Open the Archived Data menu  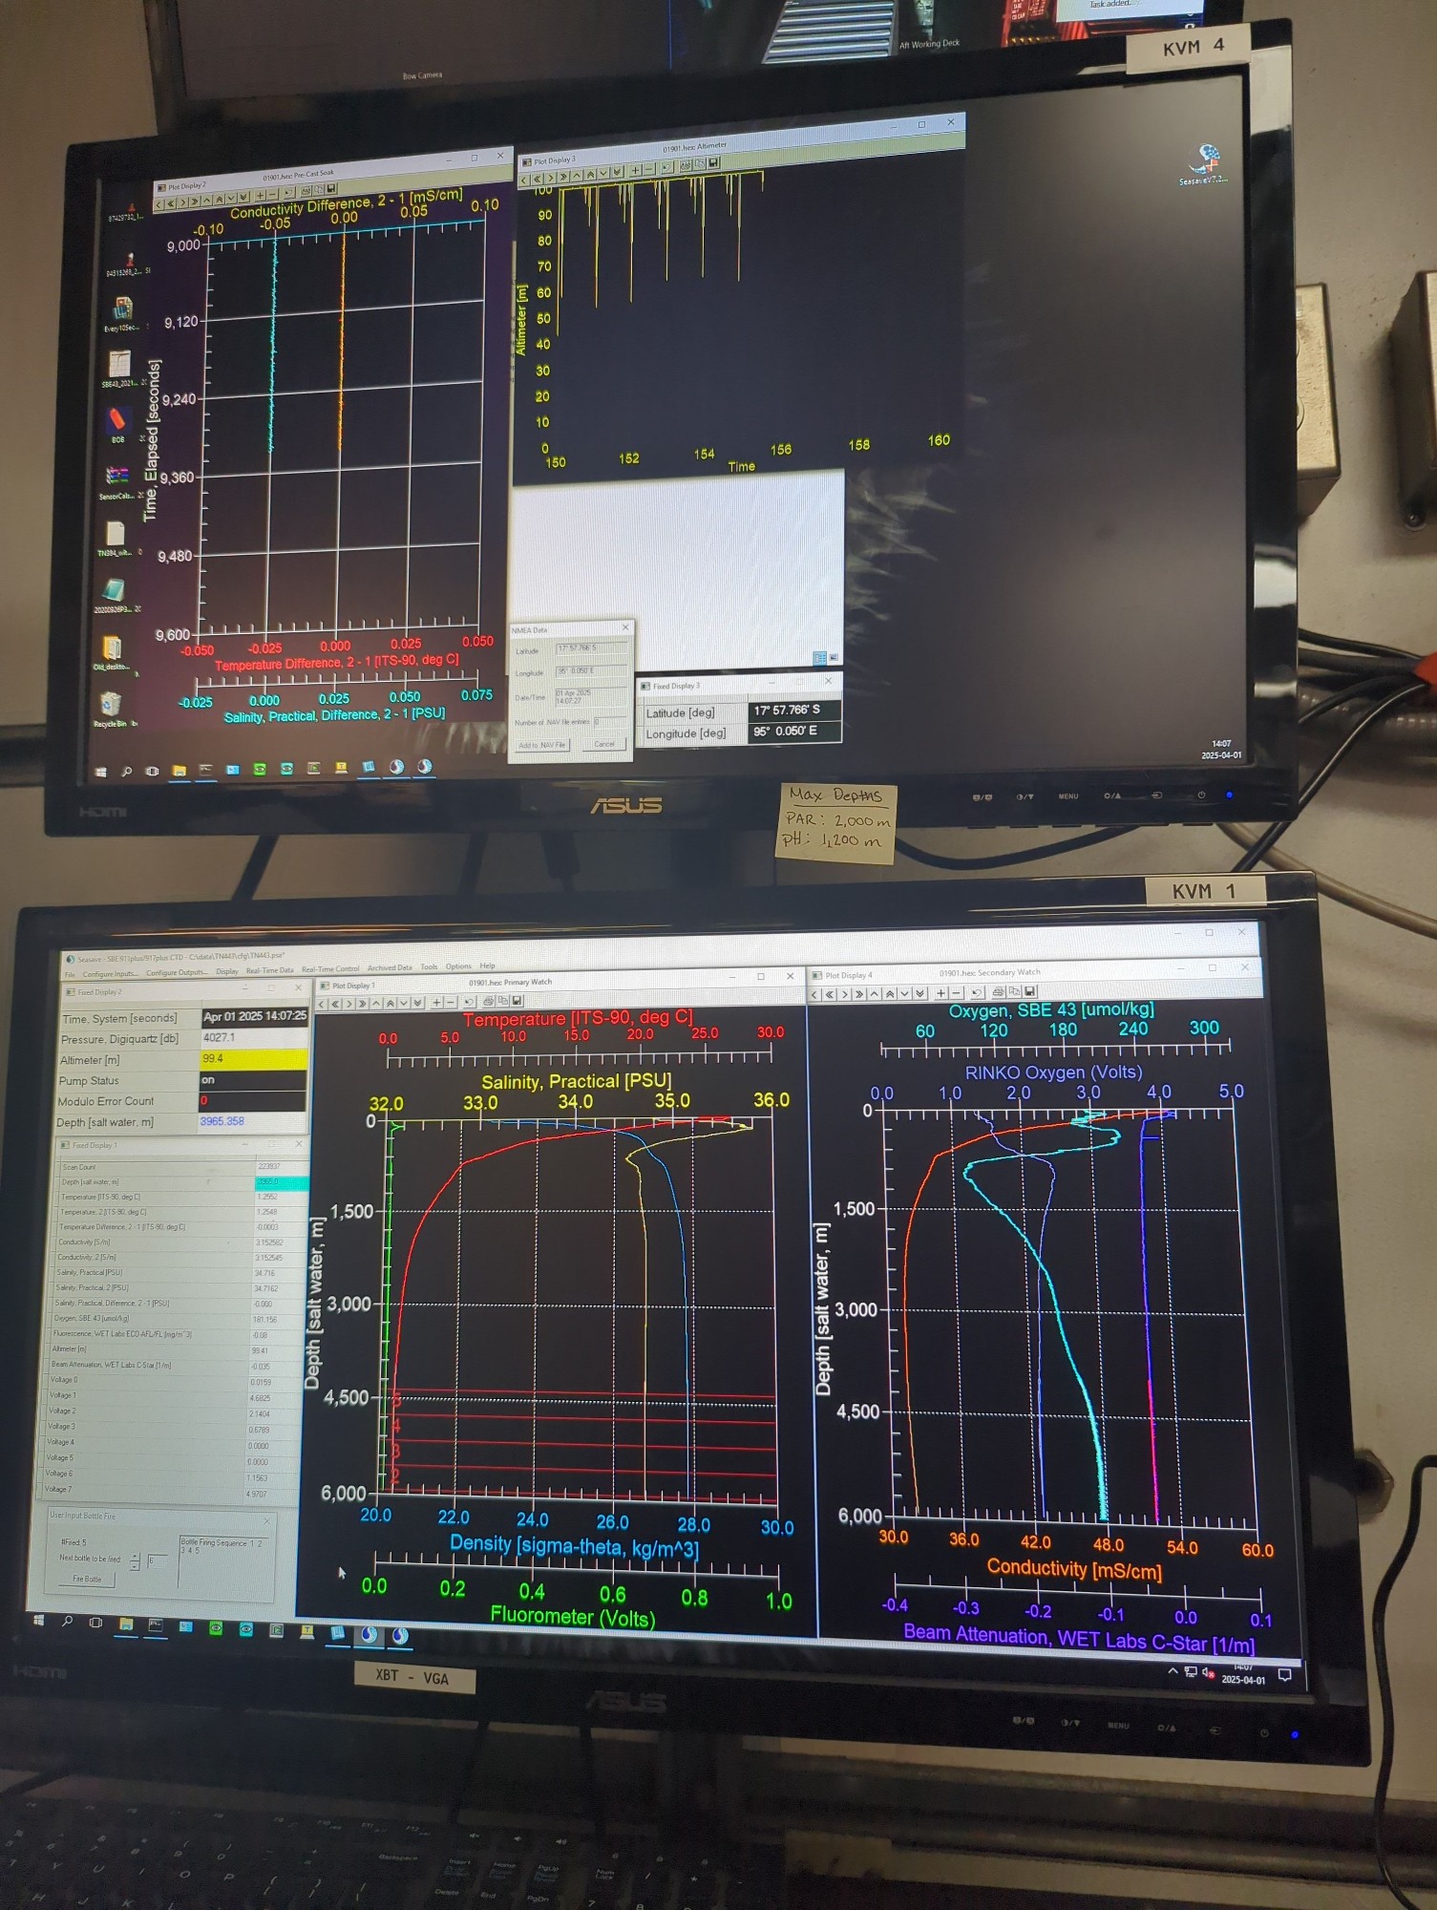point(389,968)
